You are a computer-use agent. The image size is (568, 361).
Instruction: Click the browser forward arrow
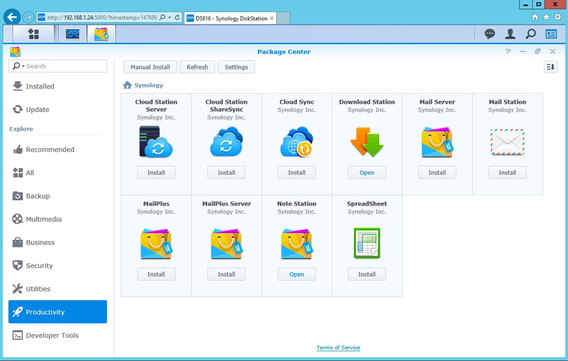28,17
